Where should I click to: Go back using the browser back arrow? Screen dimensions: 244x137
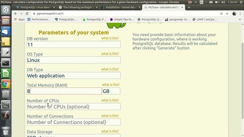[x=15, y=14]
